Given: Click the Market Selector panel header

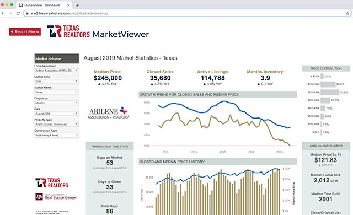Looking at the screenshot, I should pos(56,58).
